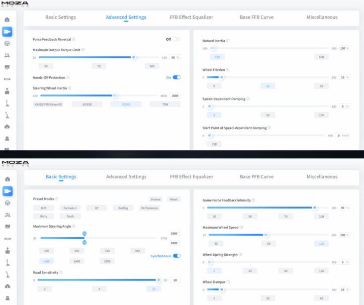The height and width of the screenshot is (305, 364).
Task: Open the Preset Modes help icon
Action: coord(57,199)
